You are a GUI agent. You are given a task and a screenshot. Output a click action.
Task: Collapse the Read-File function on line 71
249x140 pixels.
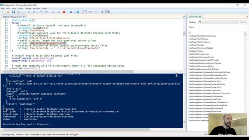[11, 68]
